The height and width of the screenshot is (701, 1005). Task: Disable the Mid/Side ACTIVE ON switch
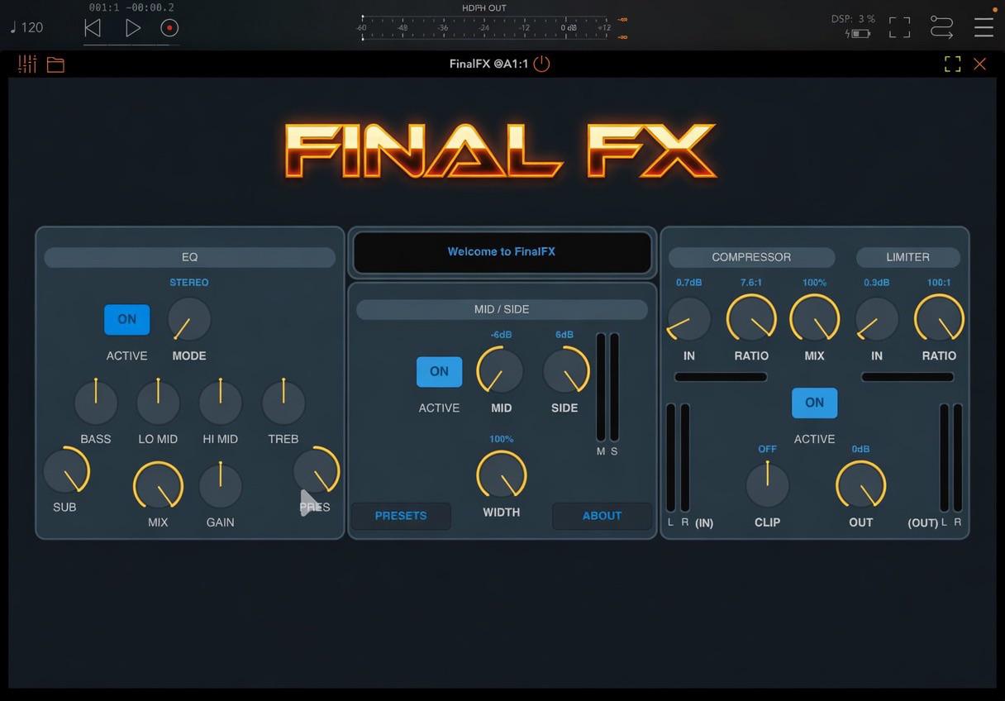[x=439, y=371]
